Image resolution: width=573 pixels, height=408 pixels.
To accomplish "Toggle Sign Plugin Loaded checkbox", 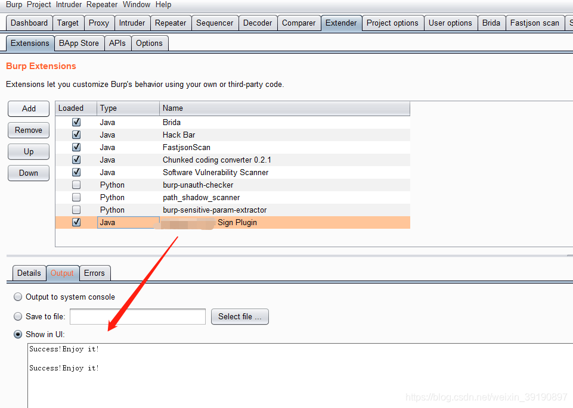I will tap(76, 222).
